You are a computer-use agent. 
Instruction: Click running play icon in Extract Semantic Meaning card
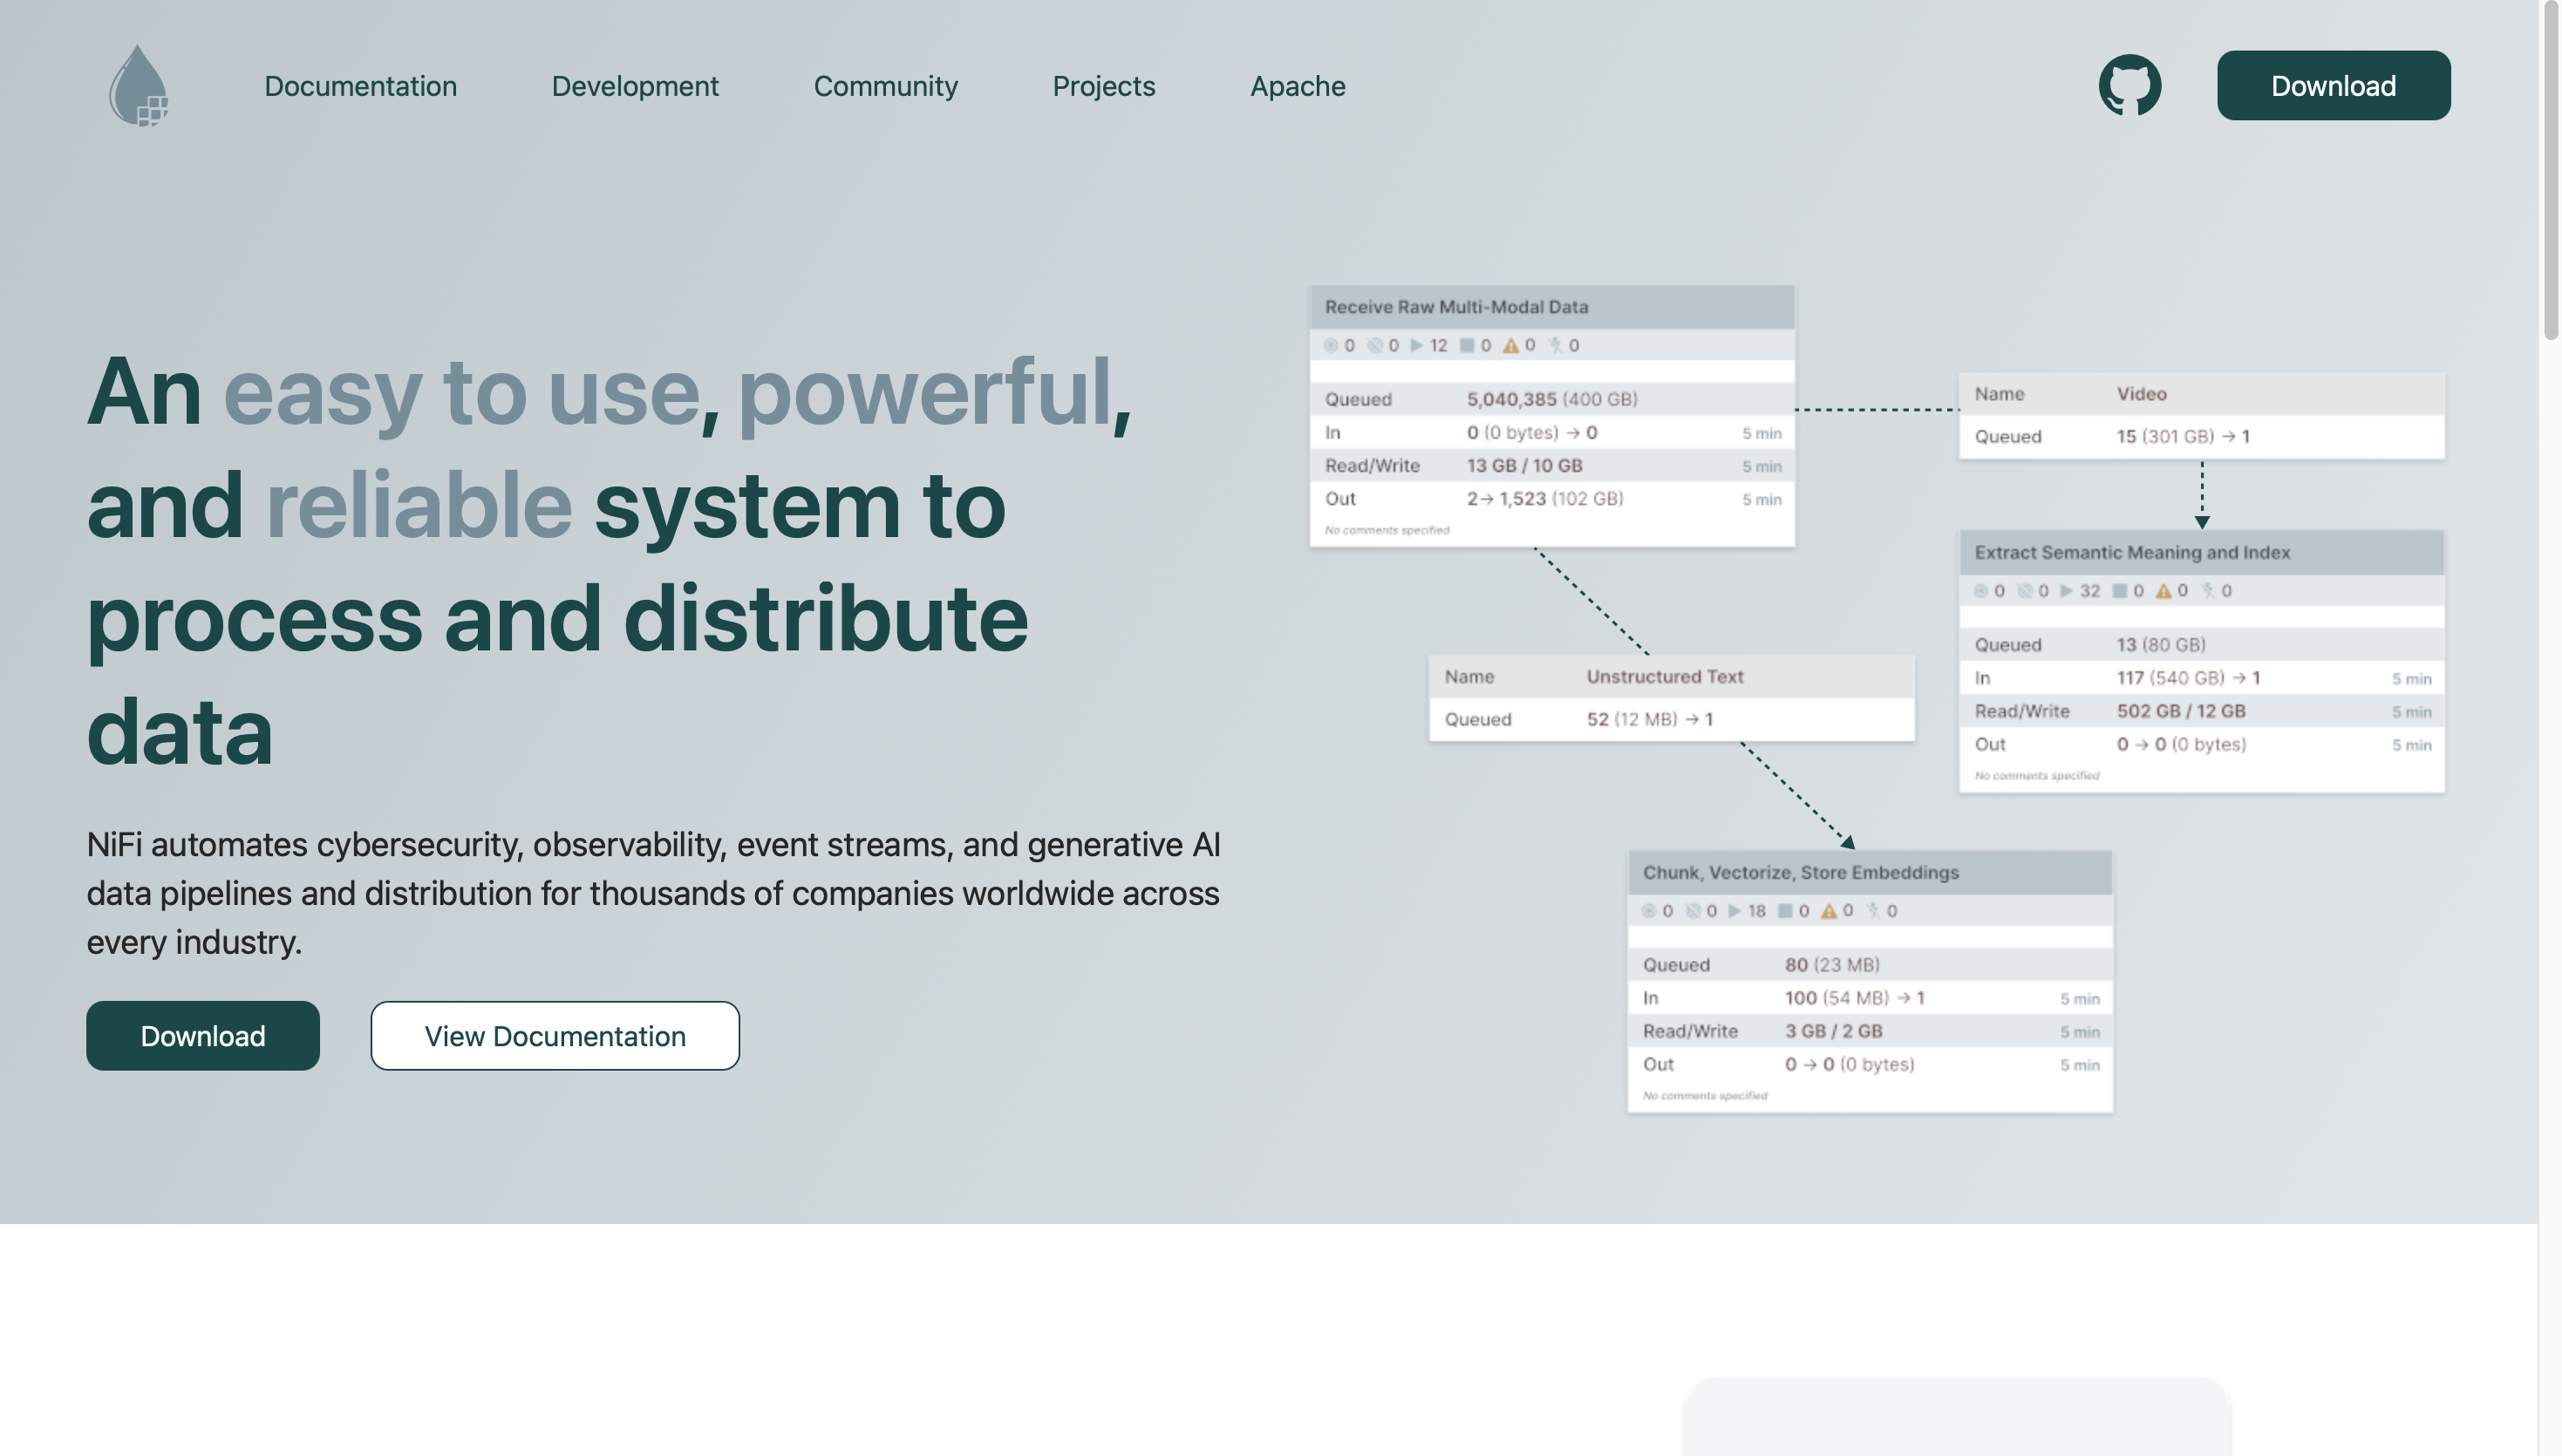pyautogui.click(x=2066, y=591)
